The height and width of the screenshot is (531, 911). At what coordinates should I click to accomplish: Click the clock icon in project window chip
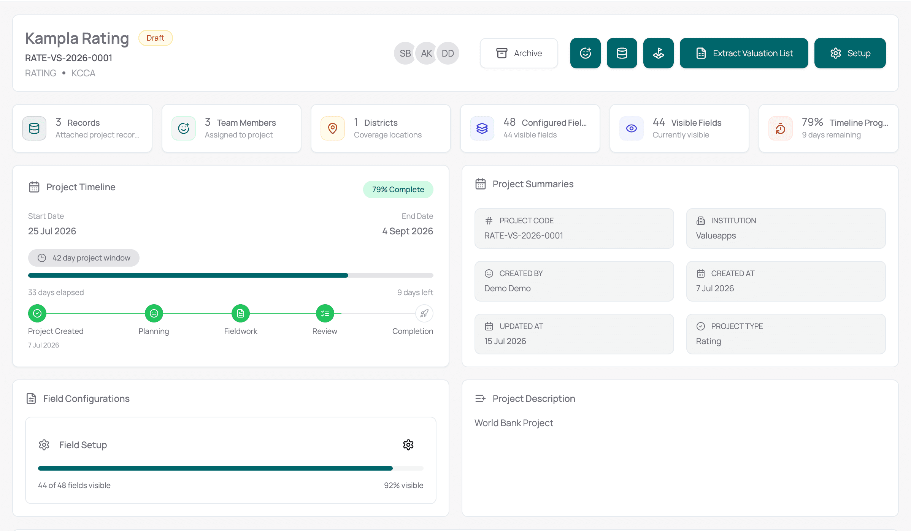point(42,258)
